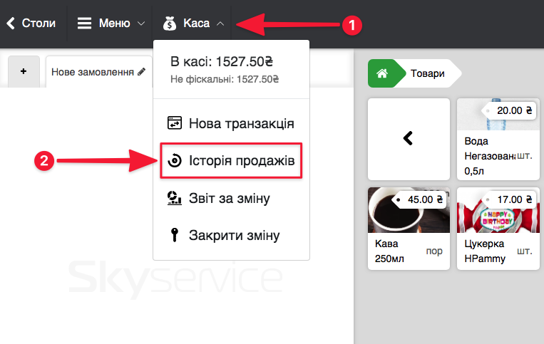Go back using the product grid back tile
This screenshot has width=544, height=344.
[x=408, y=139]
